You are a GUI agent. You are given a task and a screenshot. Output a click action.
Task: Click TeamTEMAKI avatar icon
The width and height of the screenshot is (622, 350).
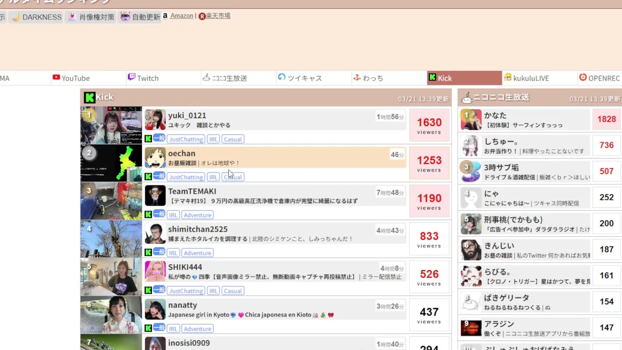tap(155, 195)
